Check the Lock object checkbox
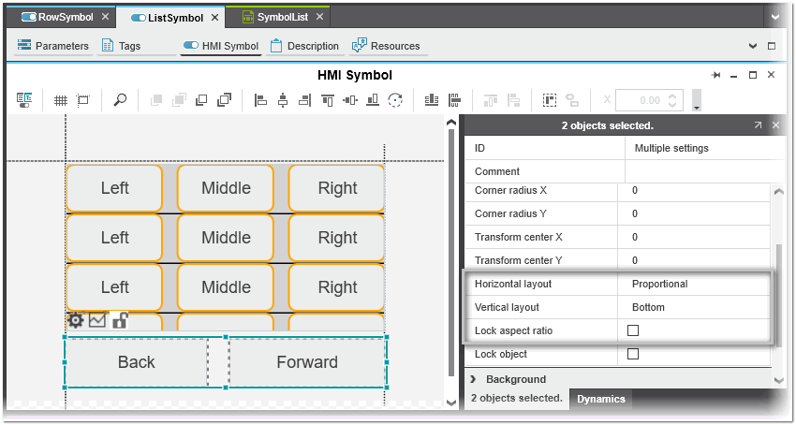 (633, 354)
